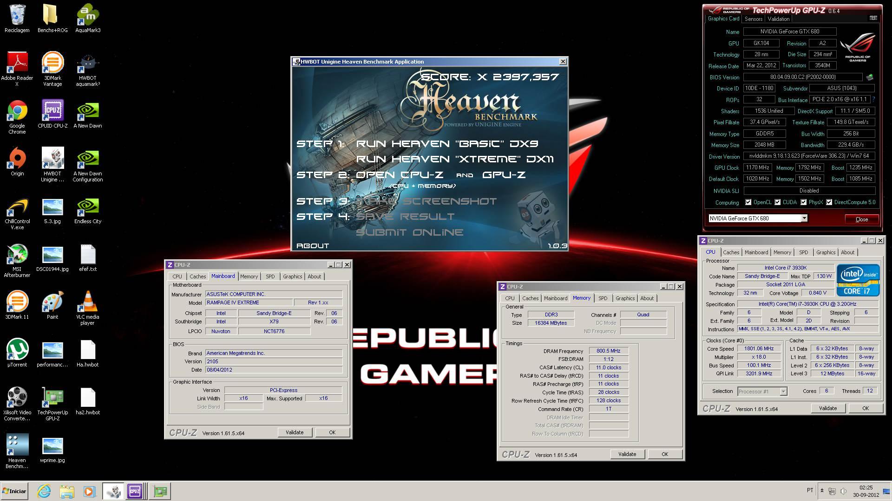Launch Xilisoft Video Converter shortcut

coord(17,404)
